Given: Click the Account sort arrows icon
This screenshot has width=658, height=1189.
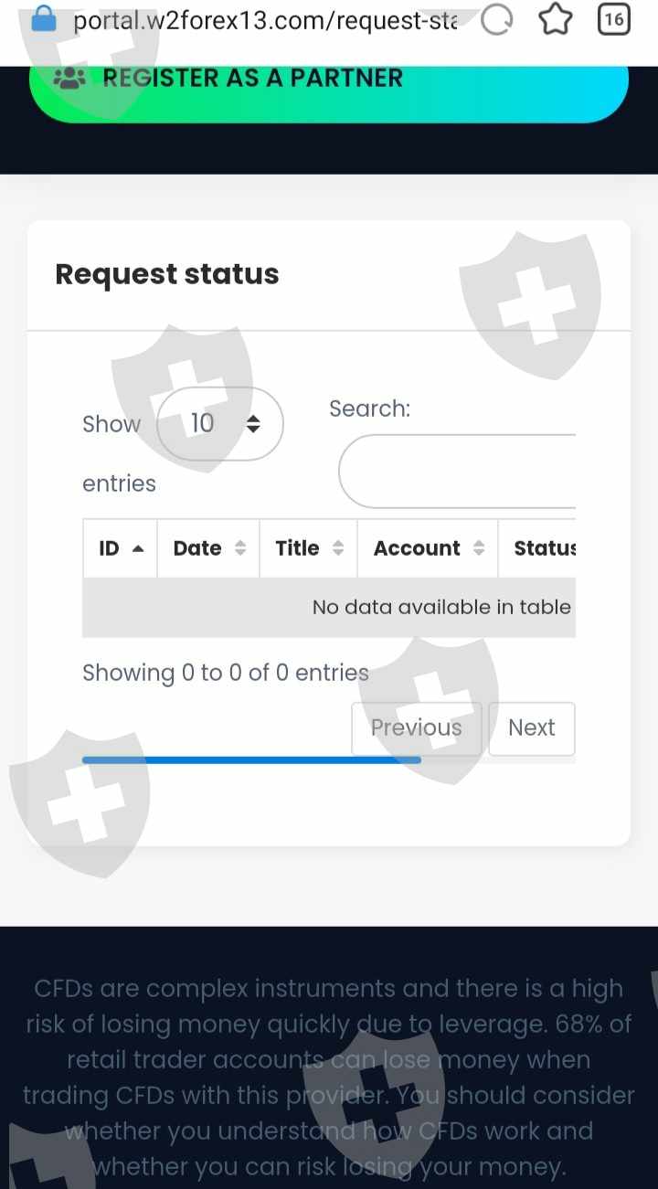Looking at the screenshot, I should click(x=479, y=548).
